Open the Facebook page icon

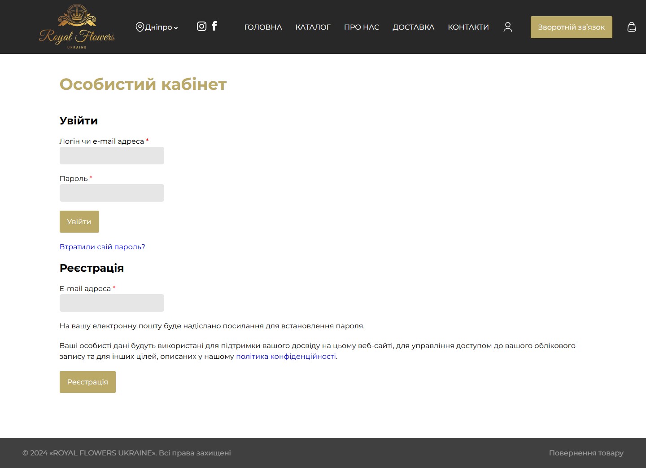click(214, 26)
